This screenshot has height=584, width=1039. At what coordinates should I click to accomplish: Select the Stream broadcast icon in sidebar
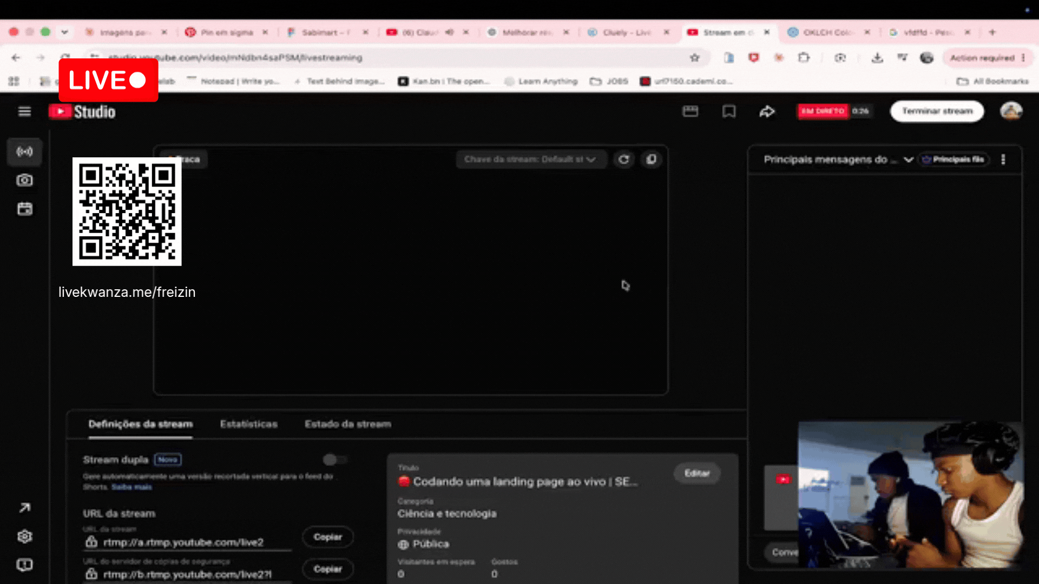[x=24, y=152]
